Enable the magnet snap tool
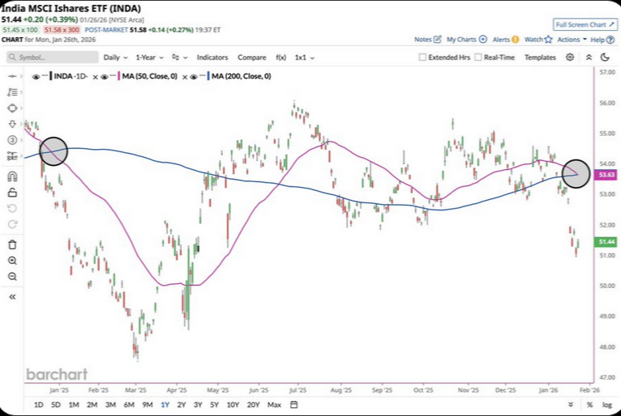Image resolution: width=621 pixels, height=416 pixels. [x=12, y=176]
